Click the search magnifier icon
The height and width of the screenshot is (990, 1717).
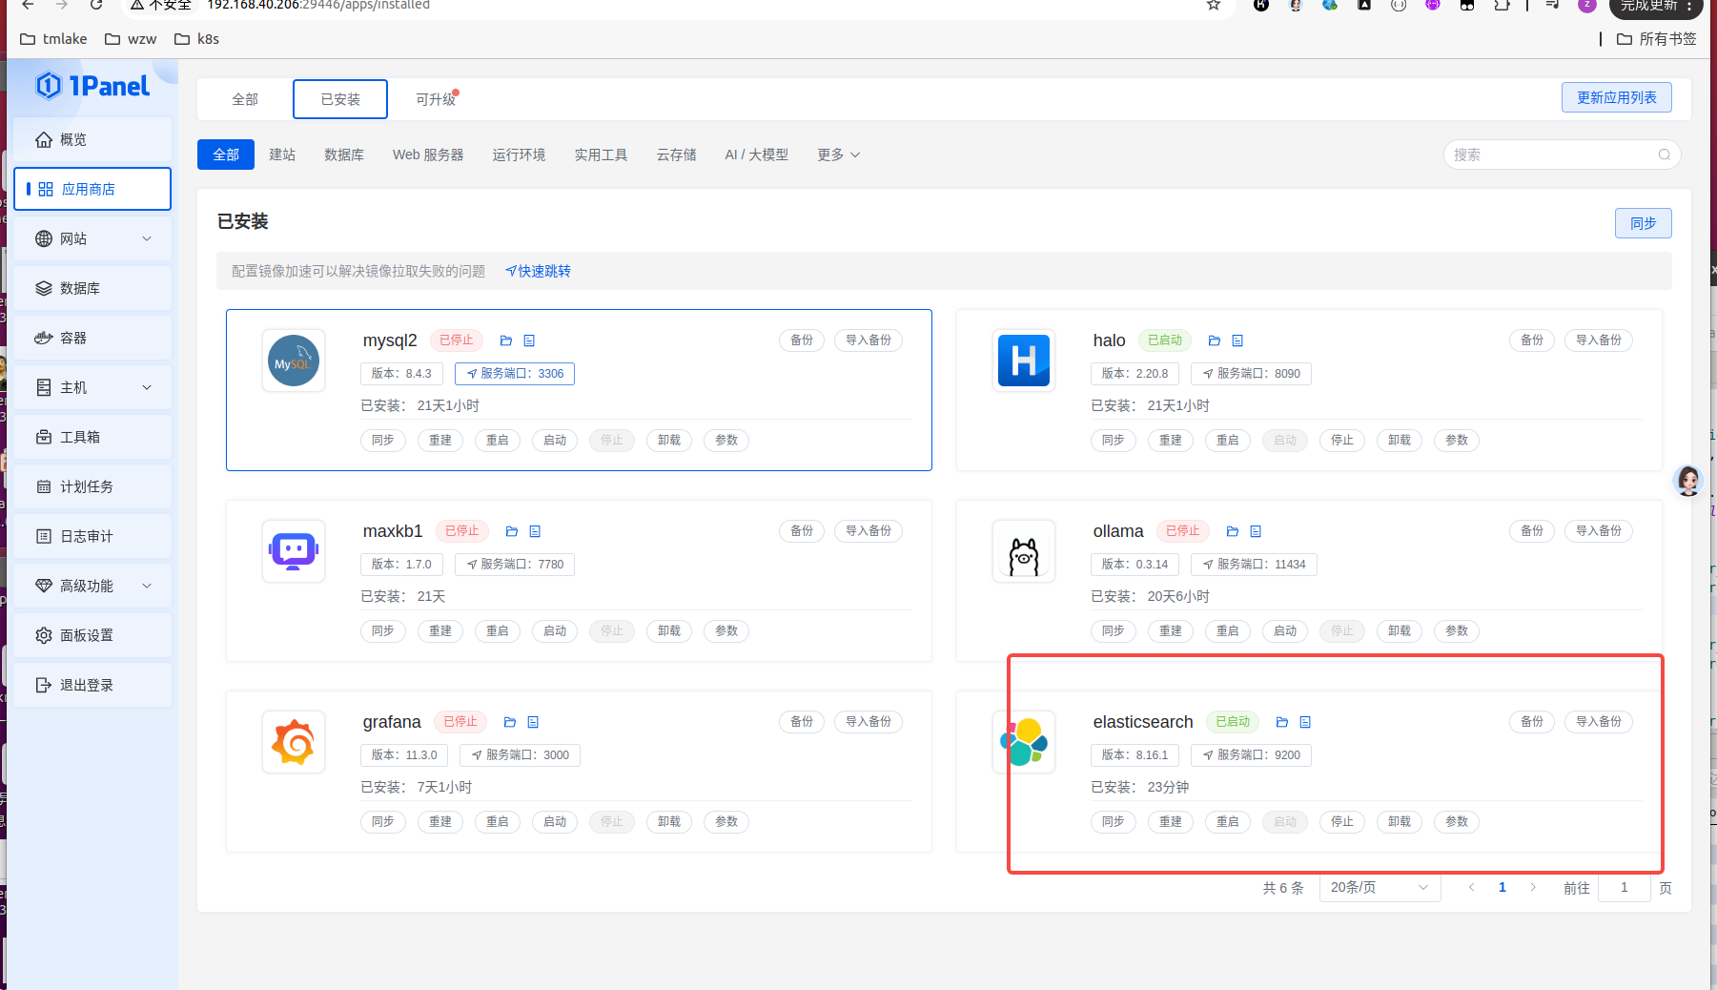pos(1664,155)
